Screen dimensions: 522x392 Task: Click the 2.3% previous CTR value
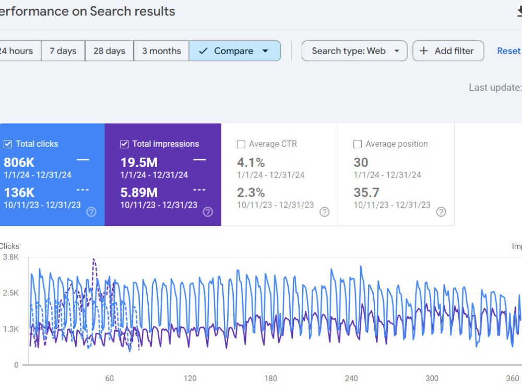pos(251,193)
